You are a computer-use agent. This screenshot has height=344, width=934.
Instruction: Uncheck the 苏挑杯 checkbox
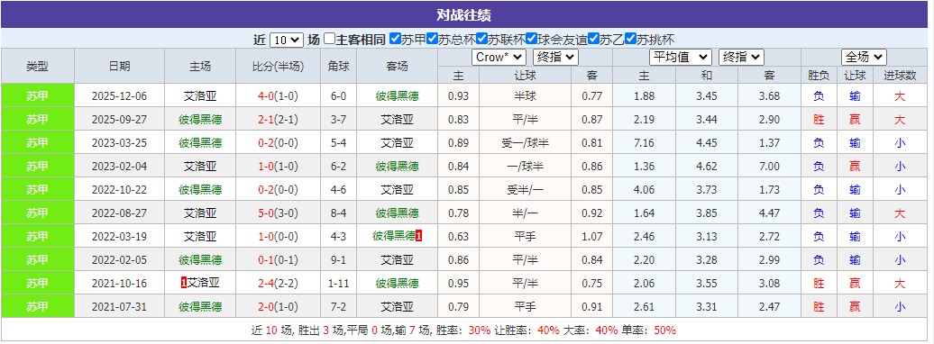click(631, 40)
